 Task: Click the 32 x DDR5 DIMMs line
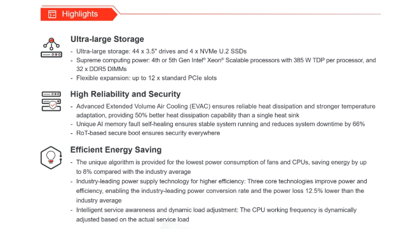click(x=102, y=69)
